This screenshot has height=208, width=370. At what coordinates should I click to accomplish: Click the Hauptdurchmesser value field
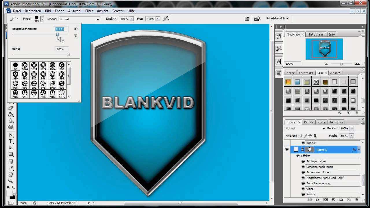(x=61, y=29)
